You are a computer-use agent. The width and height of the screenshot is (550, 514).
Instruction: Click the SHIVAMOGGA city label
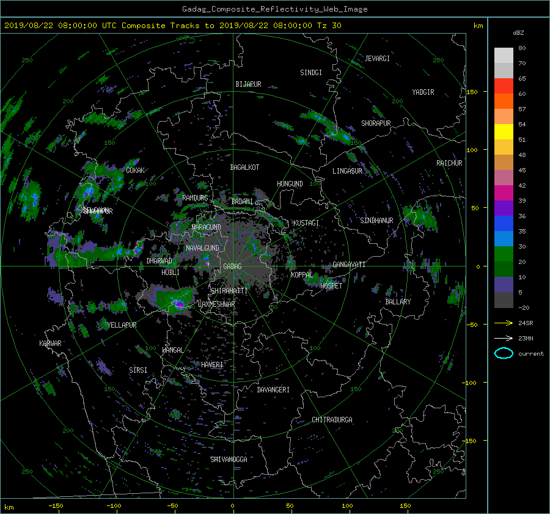click(x=229, y=460)
